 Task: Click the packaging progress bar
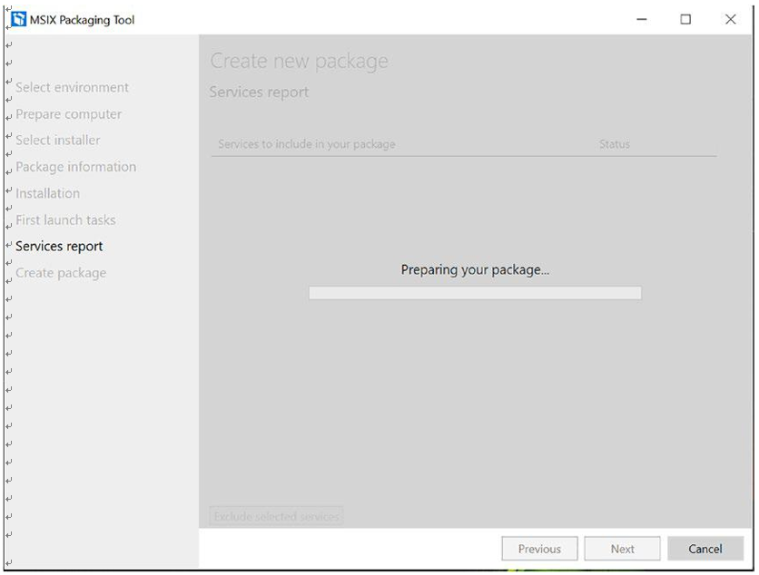pyautogui.click(x=475, y=293)
